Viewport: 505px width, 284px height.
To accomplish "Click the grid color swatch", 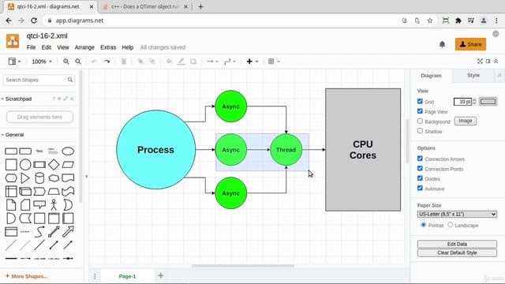I will point(488,102).
